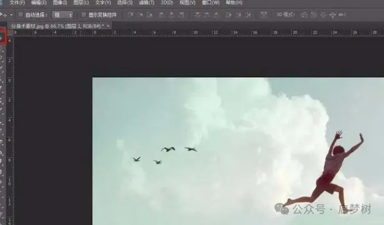Open the 滤镜(T) menu
The width and height of the screenshot is (384, 225).
(147, 3)
